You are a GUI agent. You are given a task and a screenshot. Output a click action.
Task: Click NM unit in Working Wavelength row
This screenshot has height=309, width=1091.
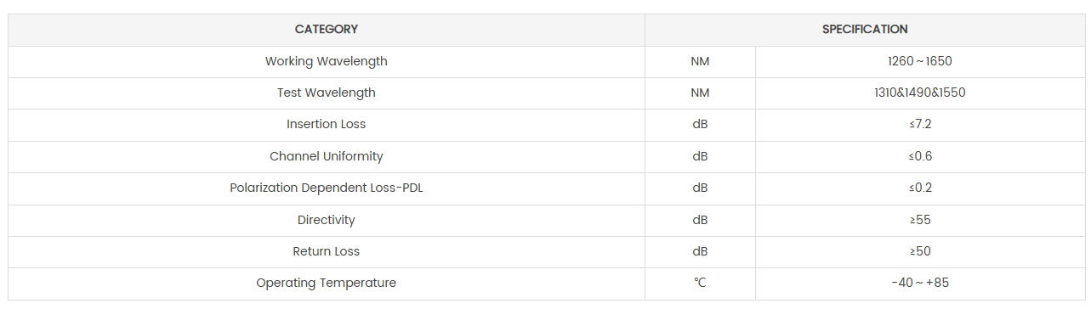pos(700,61)
